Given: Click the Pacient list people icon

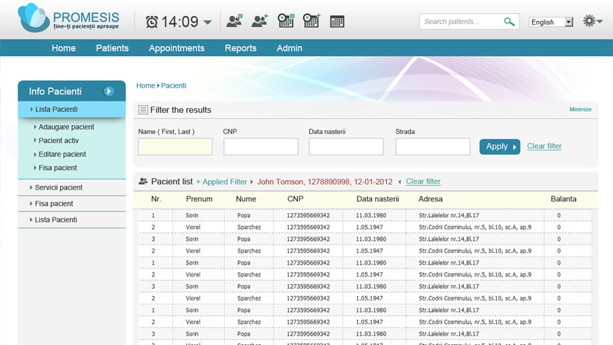Looking at the screenshot, I should (143, 182).
